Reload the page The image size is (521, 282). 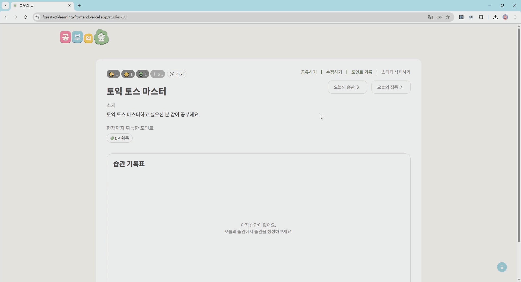click(26, 17)
